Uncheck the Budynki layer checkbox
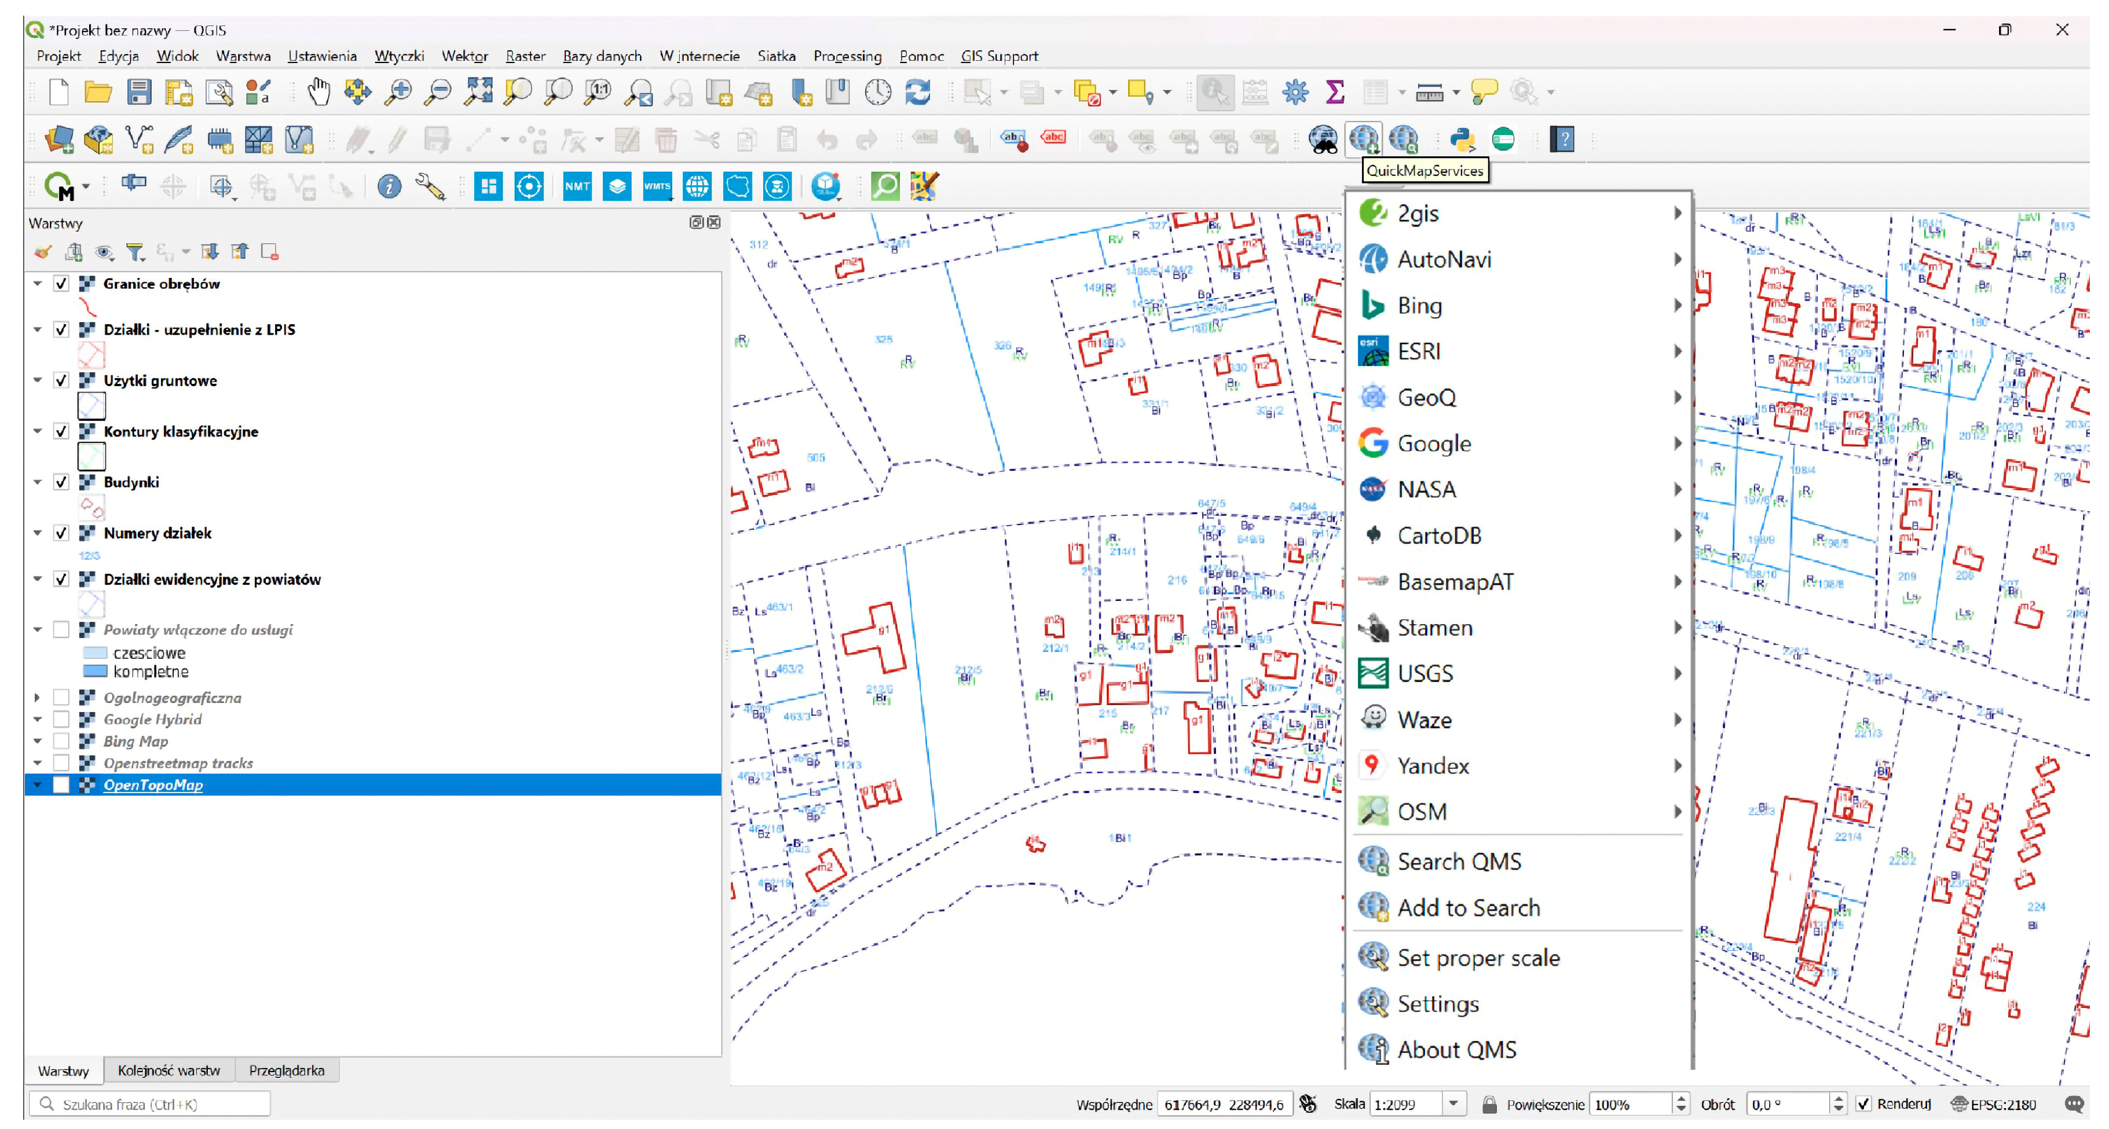The width and height of the screenshot is (2109, 1129). tap(61, 482)
